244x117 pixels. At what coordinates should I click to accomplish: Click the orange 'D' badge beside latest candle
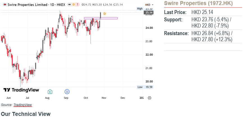point(105,14)
